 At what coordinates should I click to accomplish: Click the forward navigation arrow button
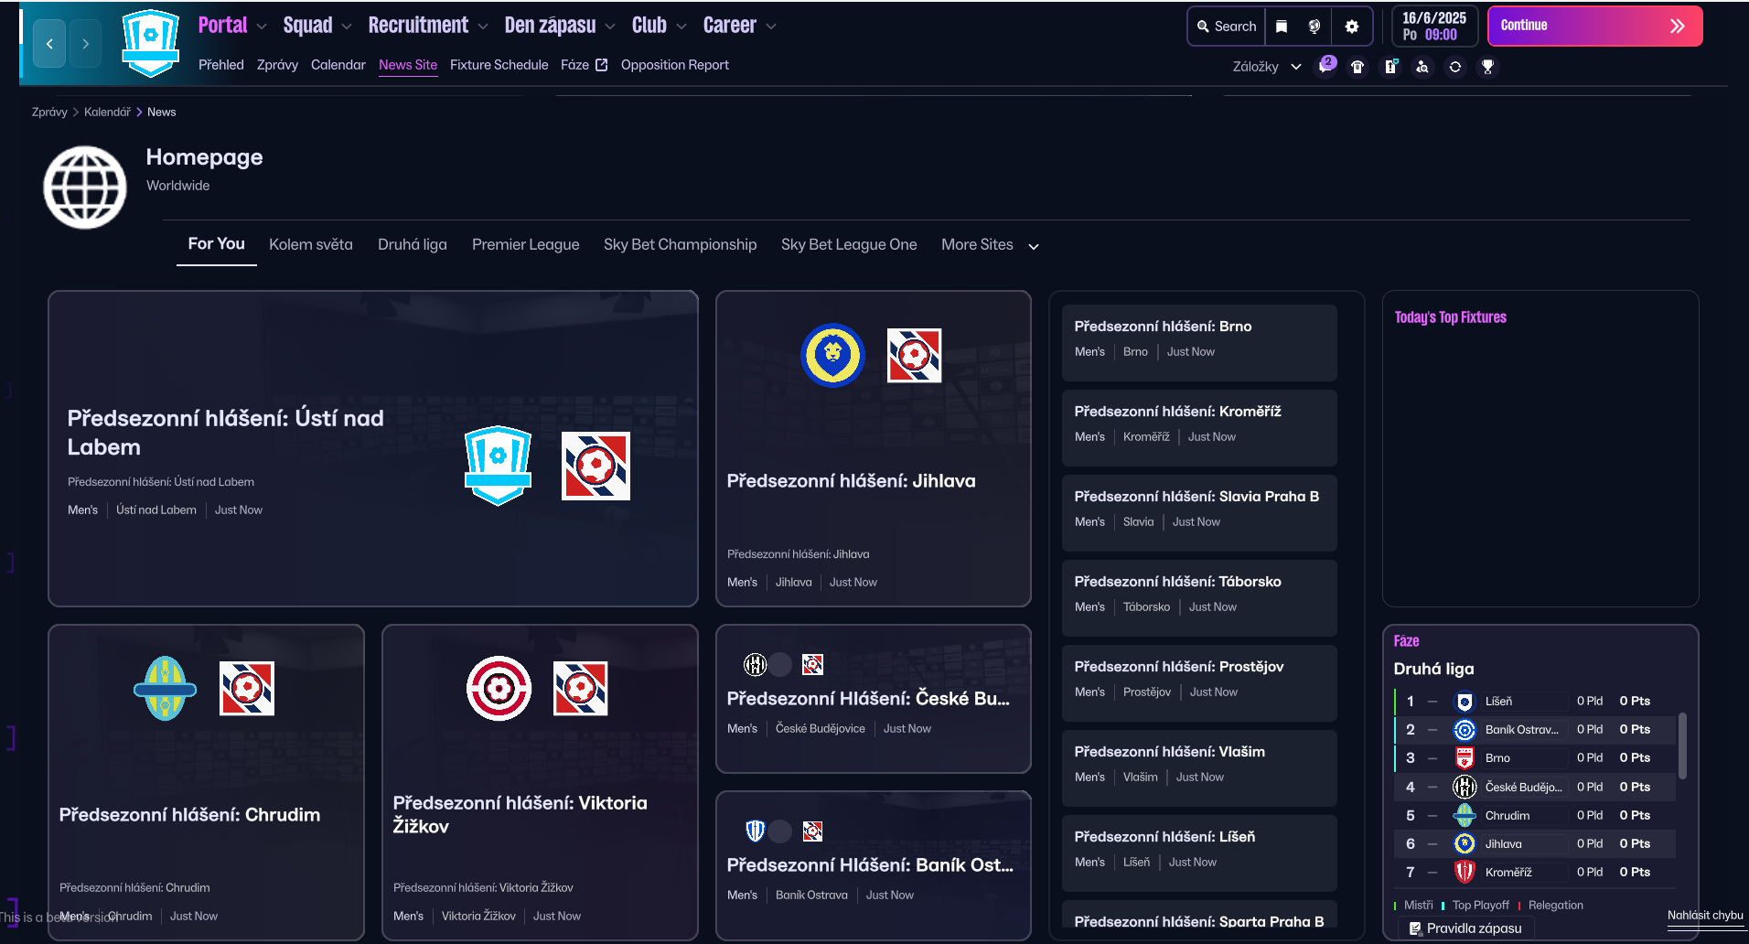pyautogui.click(x=86, y=44)
